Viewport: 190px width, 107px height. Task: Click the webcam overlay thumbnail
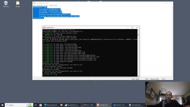tap(167, 94)
